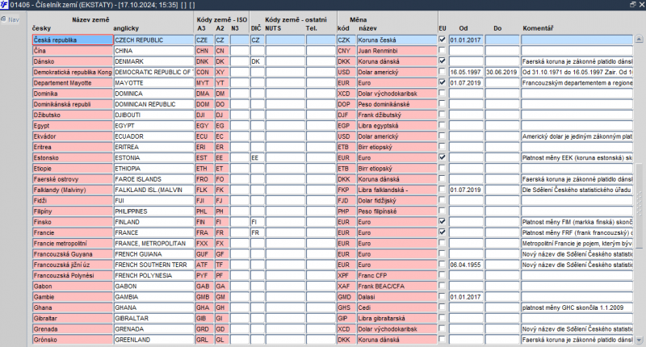Screen dimensions: 646x347
Task: Enable the EU checkbox for Čína
Action: (442, 50)
